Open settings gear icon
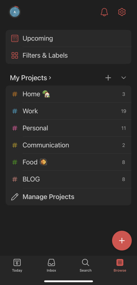Viewport: 137px width, 285px height. [122, 12]
